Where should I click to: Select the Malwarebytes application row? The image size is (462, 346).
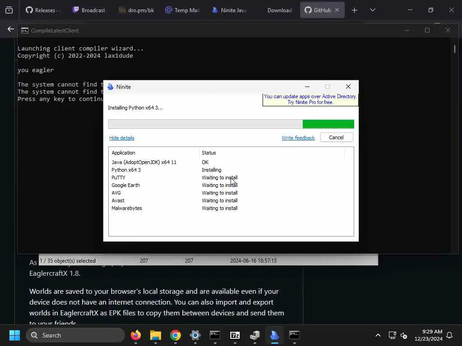231,208
